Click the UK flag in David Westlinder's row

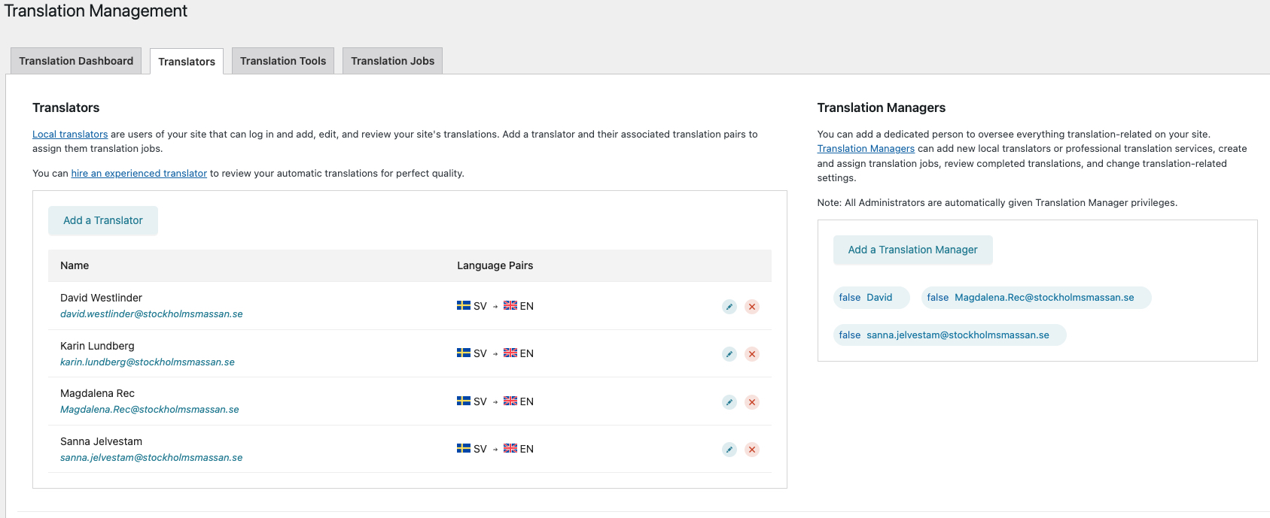(x=510, y=305)
